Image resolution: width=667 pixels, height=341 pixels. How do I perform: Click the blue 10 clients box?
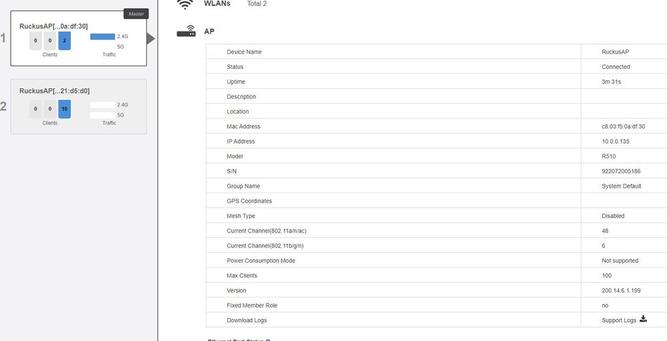tap(64, 109)
